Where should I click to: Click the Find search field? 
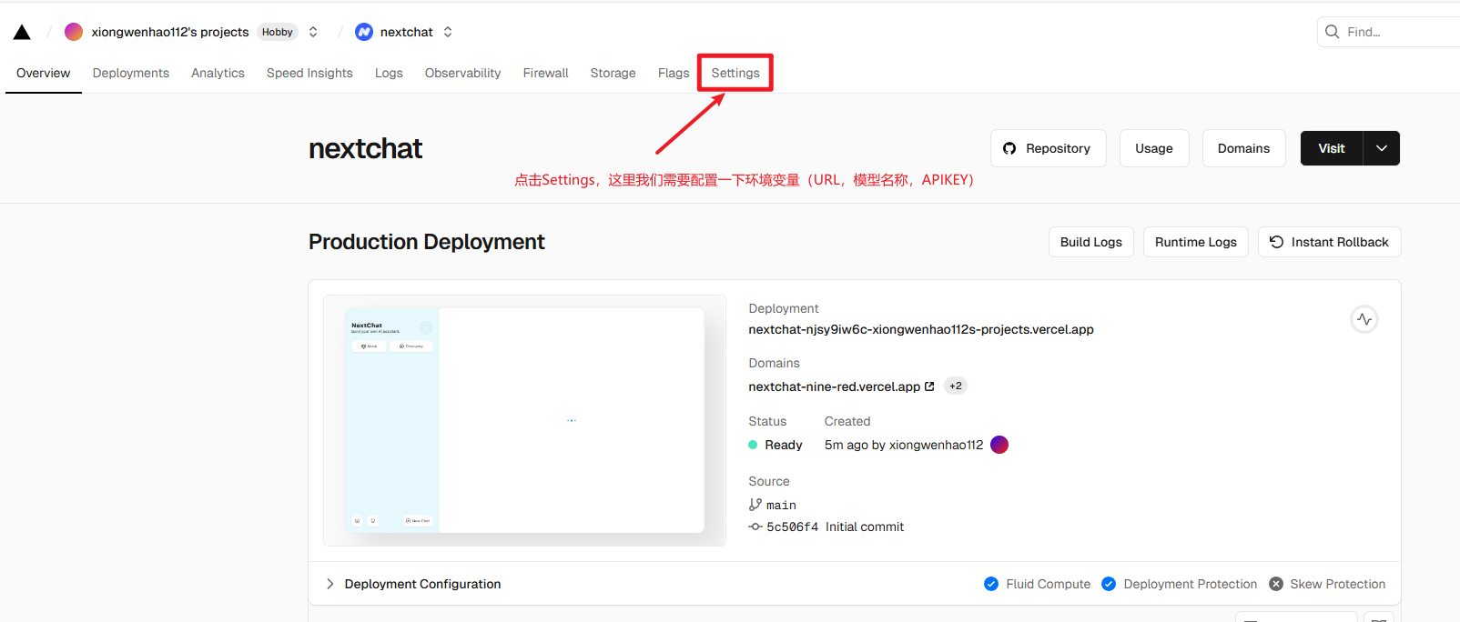tap(1389, 32)
